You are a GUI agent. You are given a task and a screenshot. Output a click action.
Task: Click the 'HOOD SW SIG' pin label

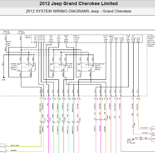[x=116, y=40]
